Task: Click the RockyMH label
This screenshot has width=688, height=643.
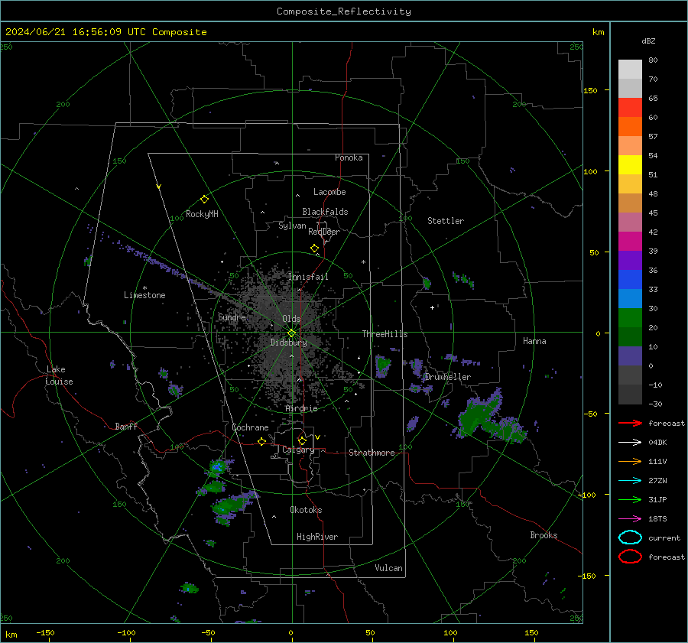Action: click(202, 214)
